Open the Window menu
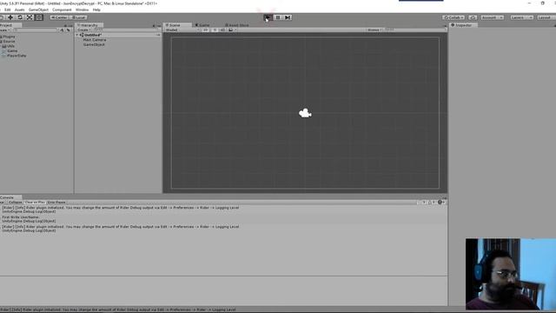556x313 pixels. coord(82,10)
